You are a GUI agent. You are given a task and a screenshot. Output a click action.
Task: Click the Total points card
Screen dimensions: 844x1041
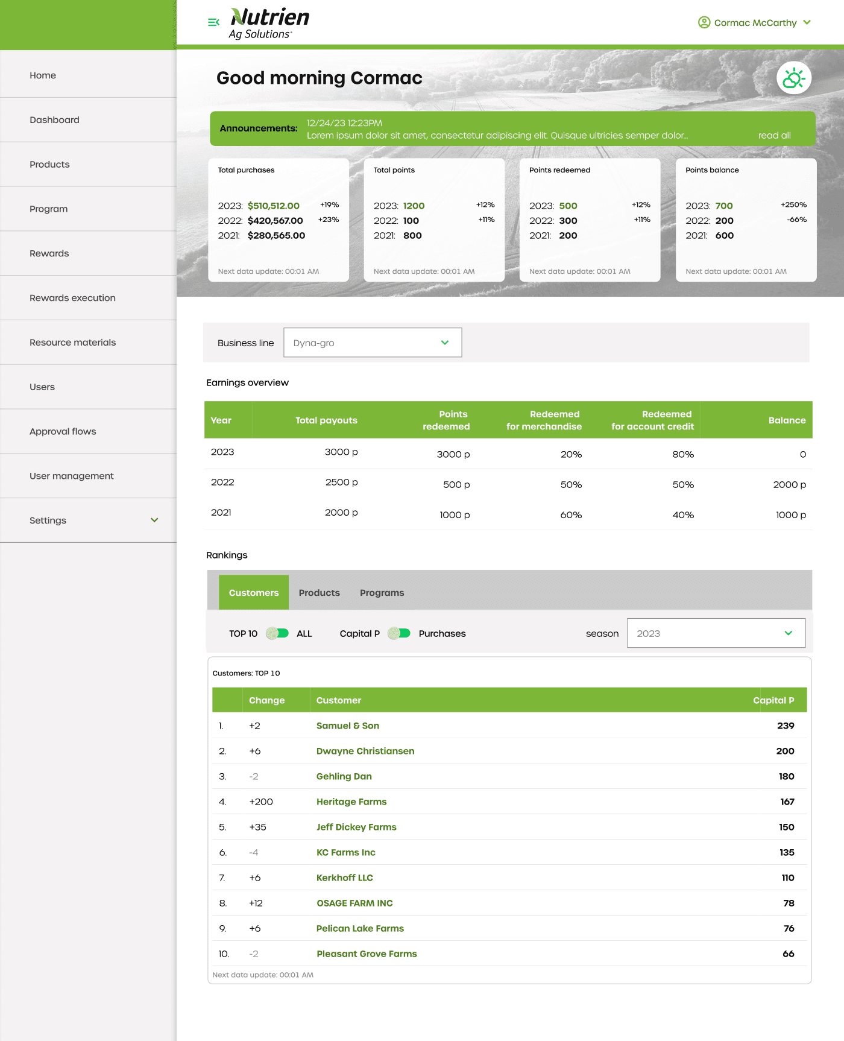[x=434, y=220]
